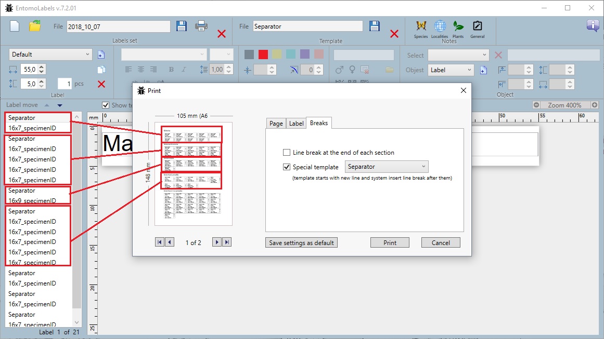Expand the Separator special template dropdown
The height and width of the screenshot is (339, 604).
[x=387, y=167]
